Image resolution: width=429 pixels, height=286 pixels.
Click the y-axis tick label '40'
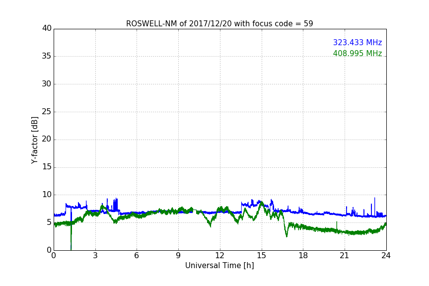coord(47,28)
